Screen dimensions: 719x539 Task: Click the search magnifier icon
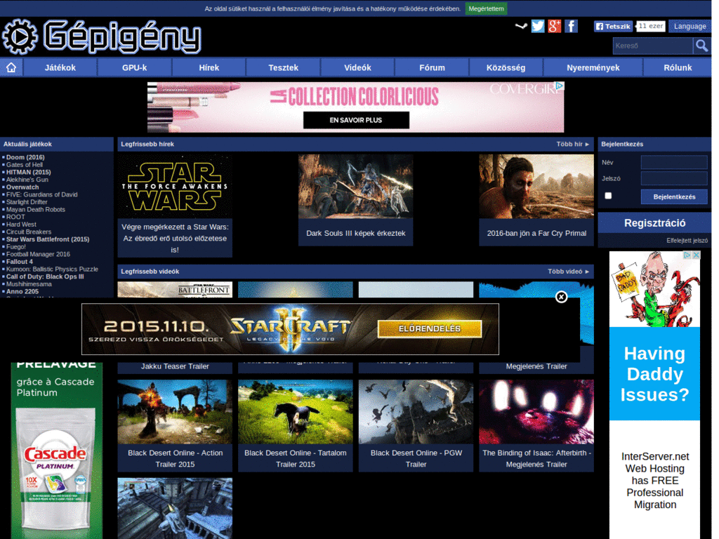click(701, 46)
